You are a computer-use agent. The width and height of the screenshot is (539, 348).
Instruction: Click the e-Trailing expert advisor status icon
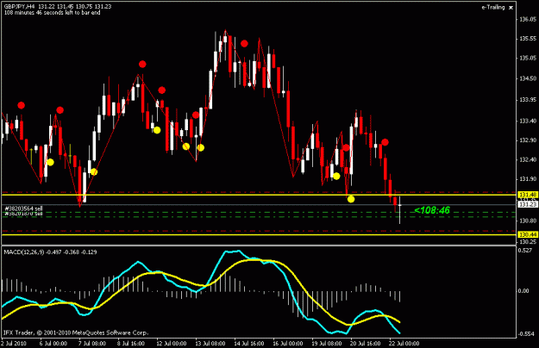(511, 8)
